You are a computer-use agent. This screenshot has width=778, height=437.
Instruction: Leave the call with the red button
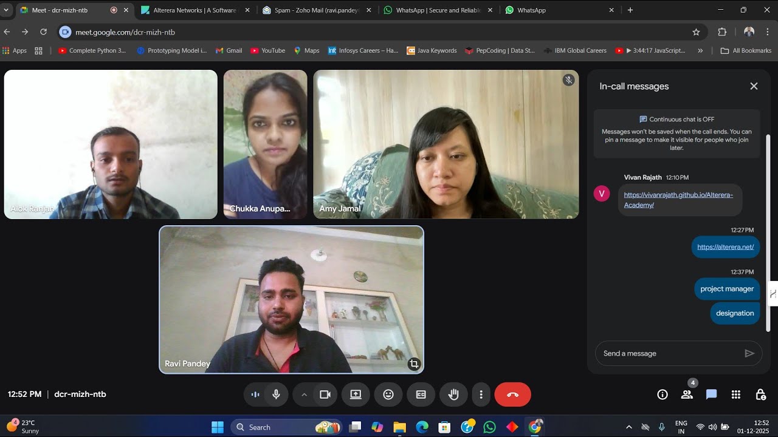pyautogui.click(x=512, y=395)
